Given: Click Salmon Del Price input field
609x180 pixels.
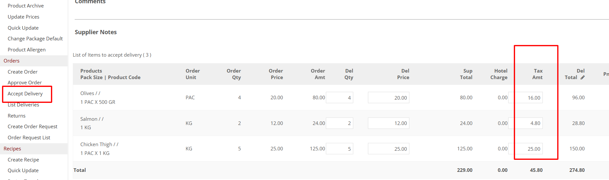Looking at the screenshot, I should 388,123.
